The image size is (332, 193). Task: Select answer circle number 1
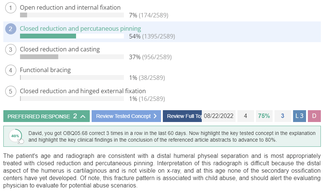tap(11, 8)
